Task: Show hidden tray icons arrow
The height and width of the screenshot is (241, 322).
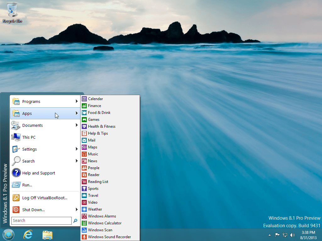Action: point(269,235)
